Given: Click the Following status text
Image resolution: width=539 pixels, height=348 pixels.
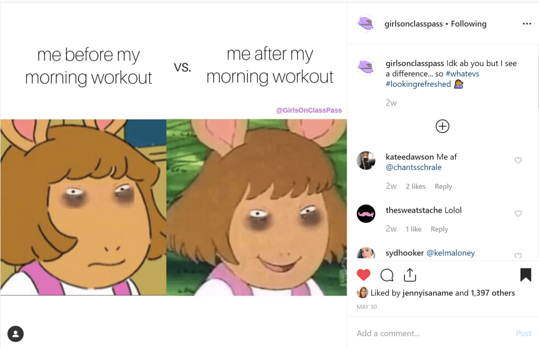Looking at the screenshot, I should (x=468, y=24).
